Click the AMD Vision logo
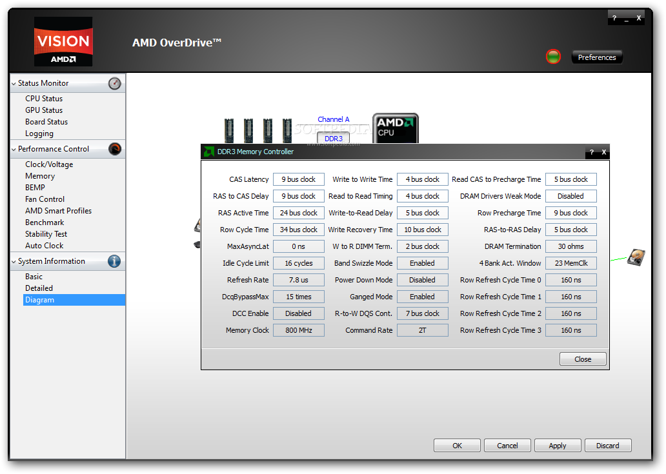Image resolution: width=666 pixels, height=474 pixels. tap(63, 41)
